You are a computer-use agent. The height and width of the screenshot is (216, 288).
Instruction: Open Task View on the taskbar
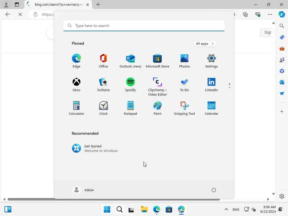(132, 209)
